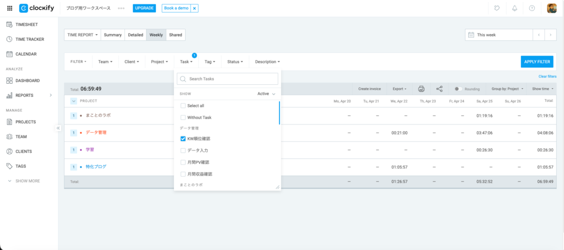Open the help question mark icon

tap(532, 8)
